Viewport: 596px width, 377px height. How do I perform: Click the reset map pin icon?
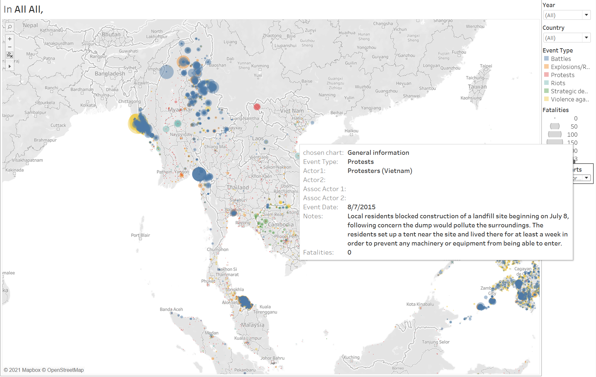[x=10, y=55]
